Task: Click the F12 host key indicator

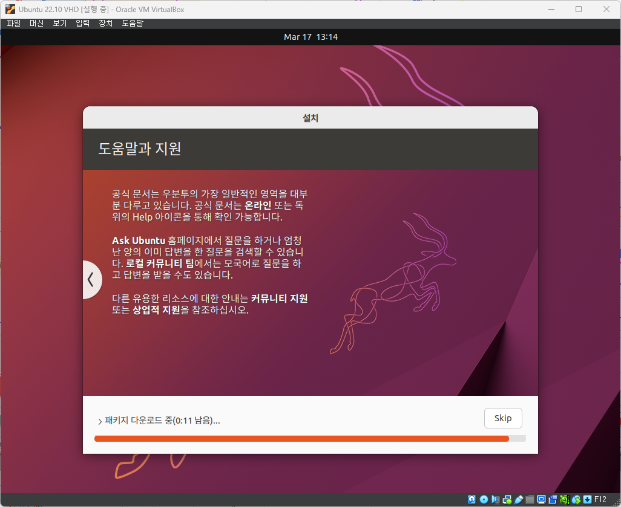Action: [x=600, y=500]
